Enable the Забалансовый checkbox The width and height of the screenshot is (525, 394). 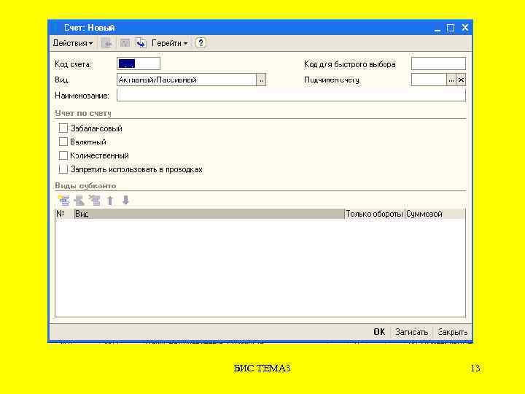63,128
